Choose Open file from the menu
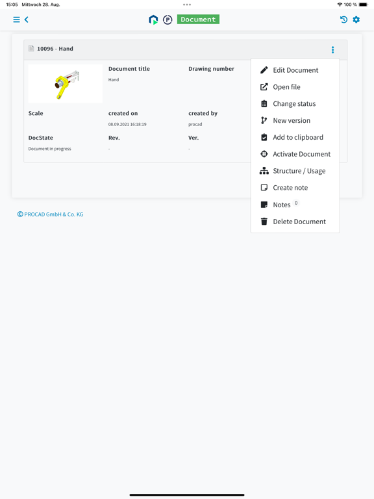Viewport: 374px width, 499px height. (x=295, y=87)
